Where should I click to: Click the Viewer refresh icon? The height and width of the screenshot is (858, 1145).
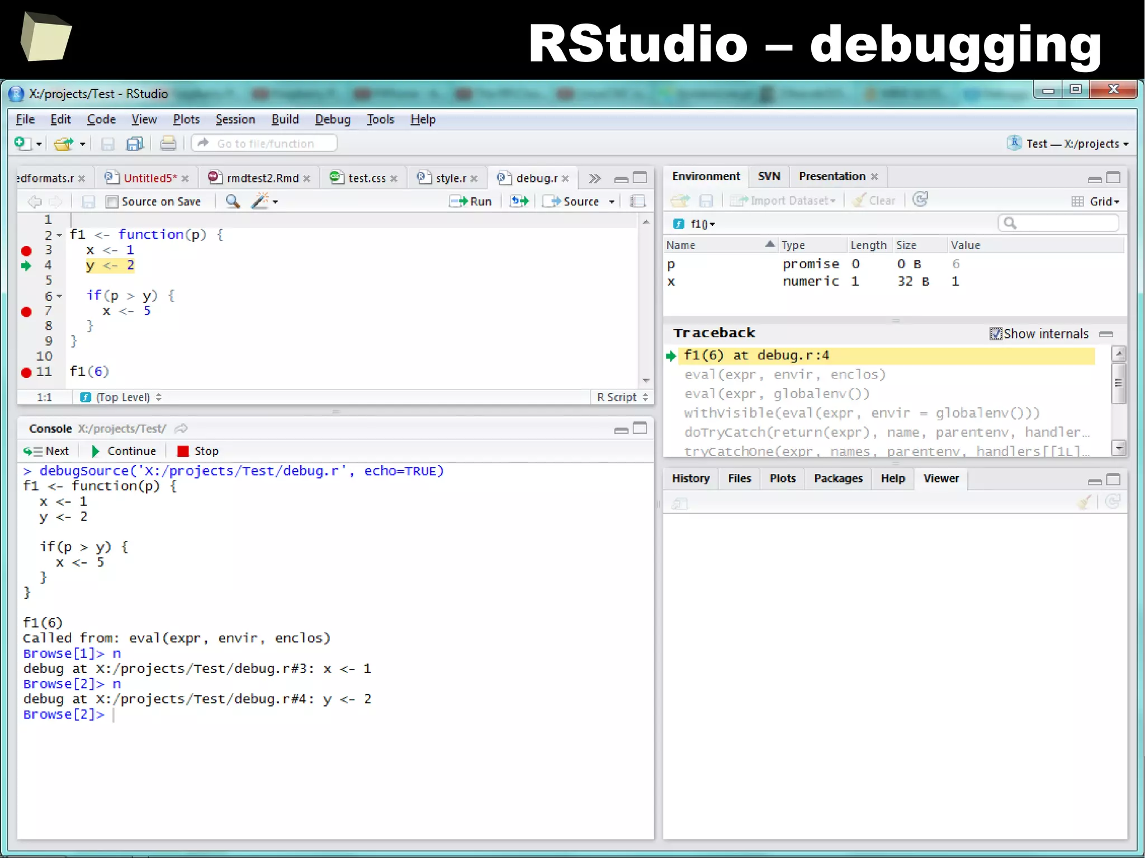coord(1113,502)
